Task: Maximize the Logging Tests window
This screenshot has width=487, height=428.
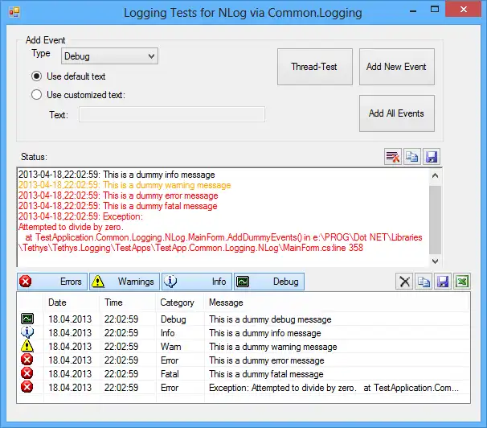Action: point(435,10)
